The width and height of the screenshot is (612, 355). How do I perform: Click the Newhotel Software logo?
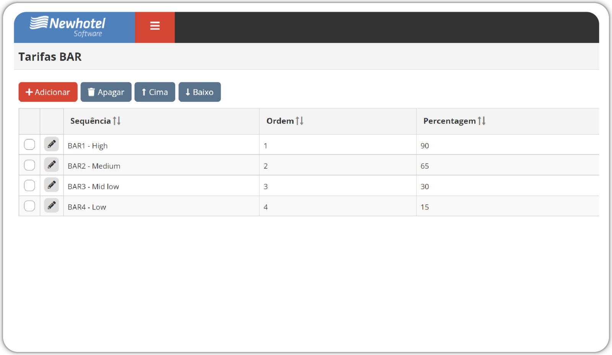(68, 27)
